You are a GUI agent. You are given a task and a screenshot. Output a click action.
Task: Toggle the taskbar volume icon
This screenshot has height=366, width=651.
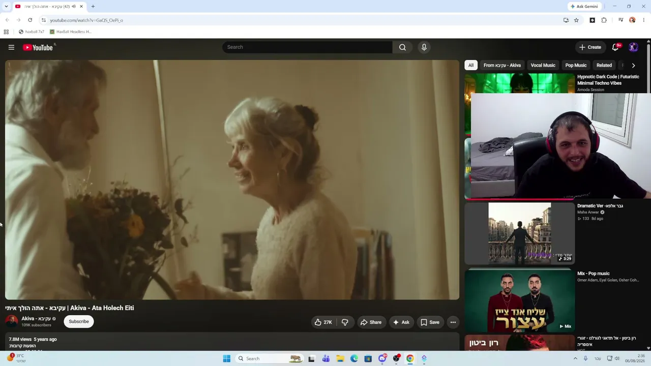pos(617,358)
